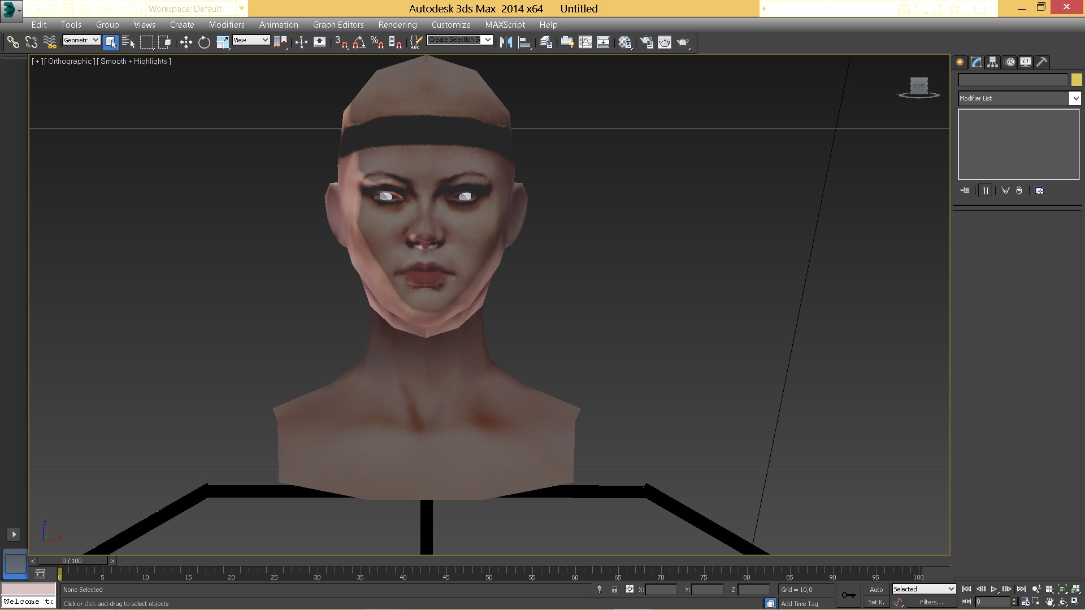This screenshot has width=1085, height=610.
Task: Click the yellow object color swatch
Action: [1077, 80]
